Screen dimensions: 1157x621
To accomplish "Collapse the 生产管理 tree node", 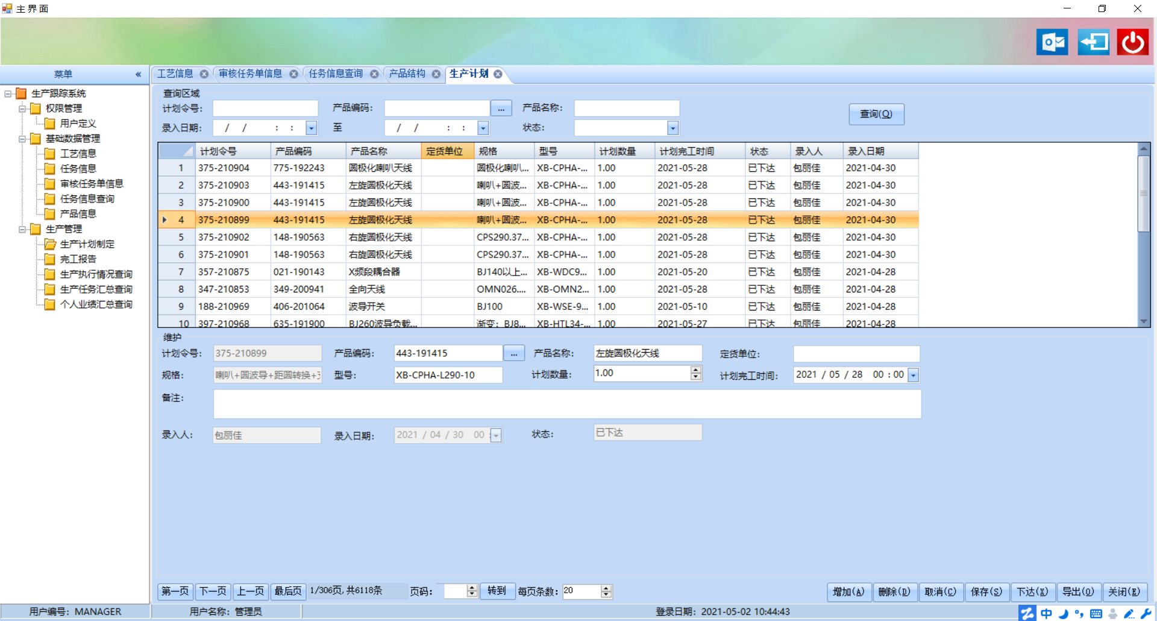I will tap(22, 229).
